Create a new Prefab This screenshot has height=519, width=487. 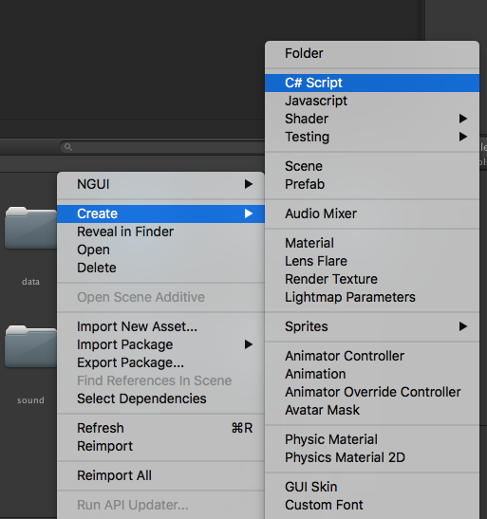[x=372, y=184]
